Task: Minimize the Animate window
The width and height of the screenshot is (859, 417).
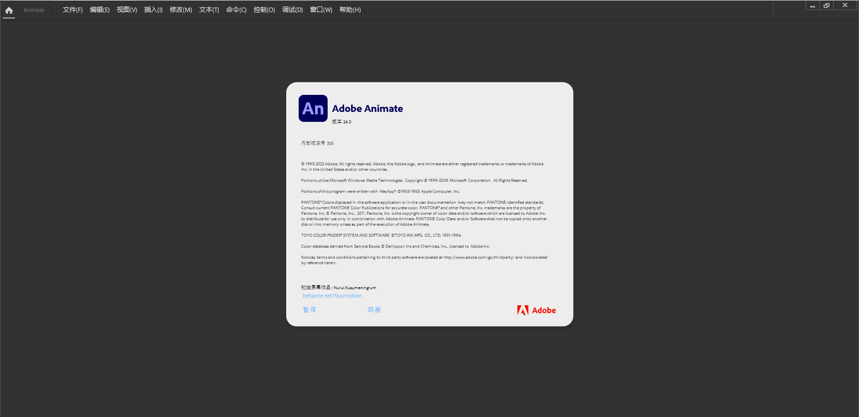Action: coord(813,5)
